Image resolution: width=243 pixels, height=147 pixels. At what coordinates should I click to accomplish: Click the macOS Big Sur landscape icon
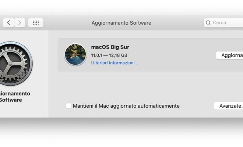click(75, 54)
